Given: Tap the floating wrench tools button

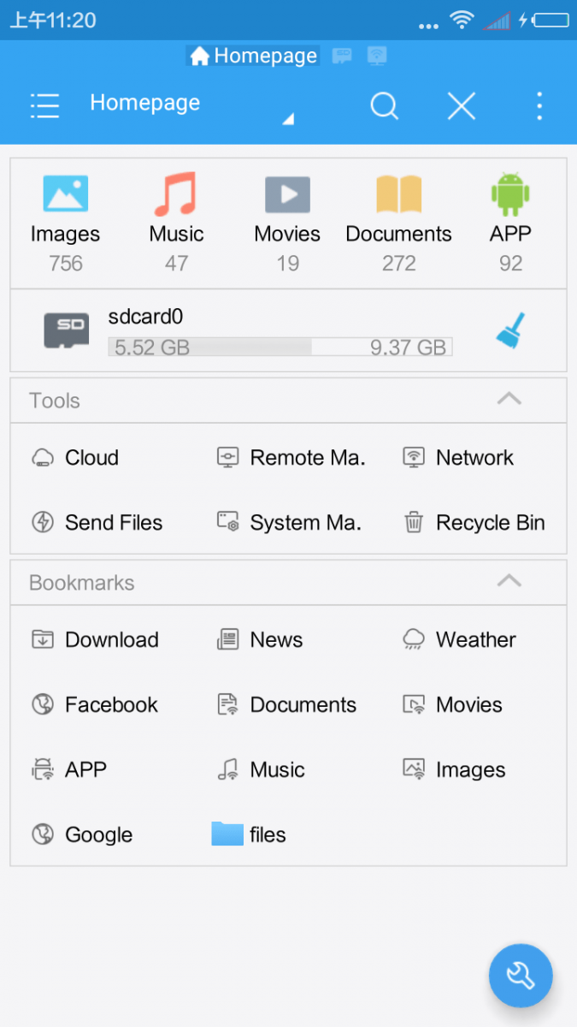Looking at the screenshot, I should (521, 975).
